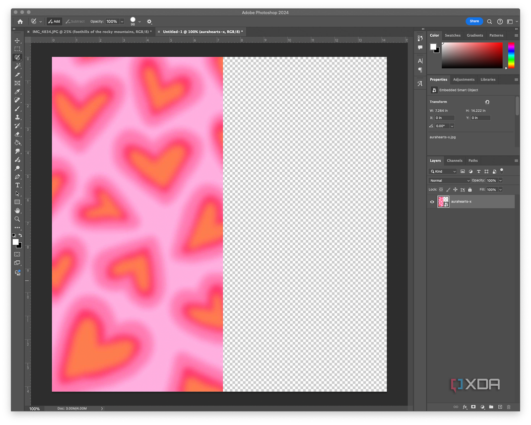Select the Eyedropper tool
531x425 pixels.
tap(17, 92)
